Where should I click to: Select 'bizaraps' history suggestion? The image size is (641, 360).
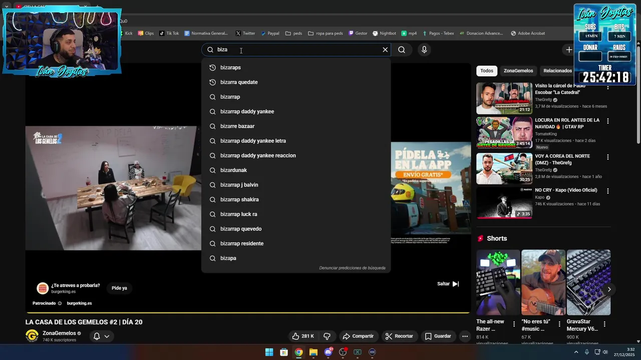[x=296, y=67]
